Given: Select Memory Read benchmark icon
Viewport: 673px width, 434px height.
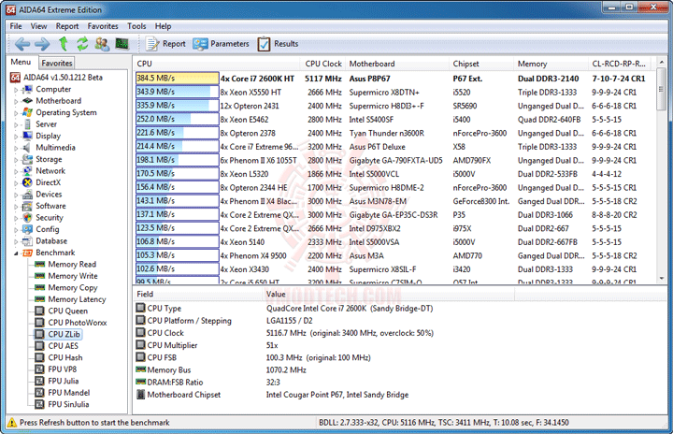Looking at the screenshot, I should click(40, 265).
